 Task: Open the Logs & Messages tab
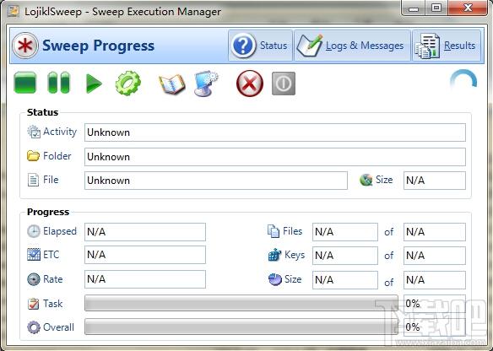352,46
